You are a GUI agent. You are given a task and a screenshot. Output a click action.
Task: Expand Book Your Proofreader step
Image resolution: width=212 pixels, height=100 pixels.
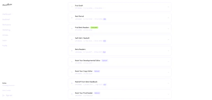pos(168,94)
